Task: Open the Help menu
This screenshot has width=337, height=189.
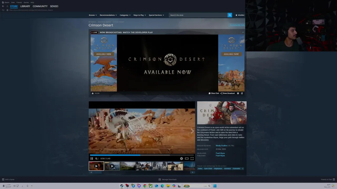Action: click(x=32, y=2)
